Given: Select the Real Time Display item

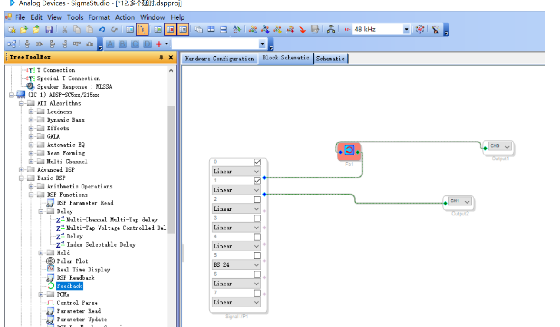Looking at the screenshot, I should pos(83,270).
